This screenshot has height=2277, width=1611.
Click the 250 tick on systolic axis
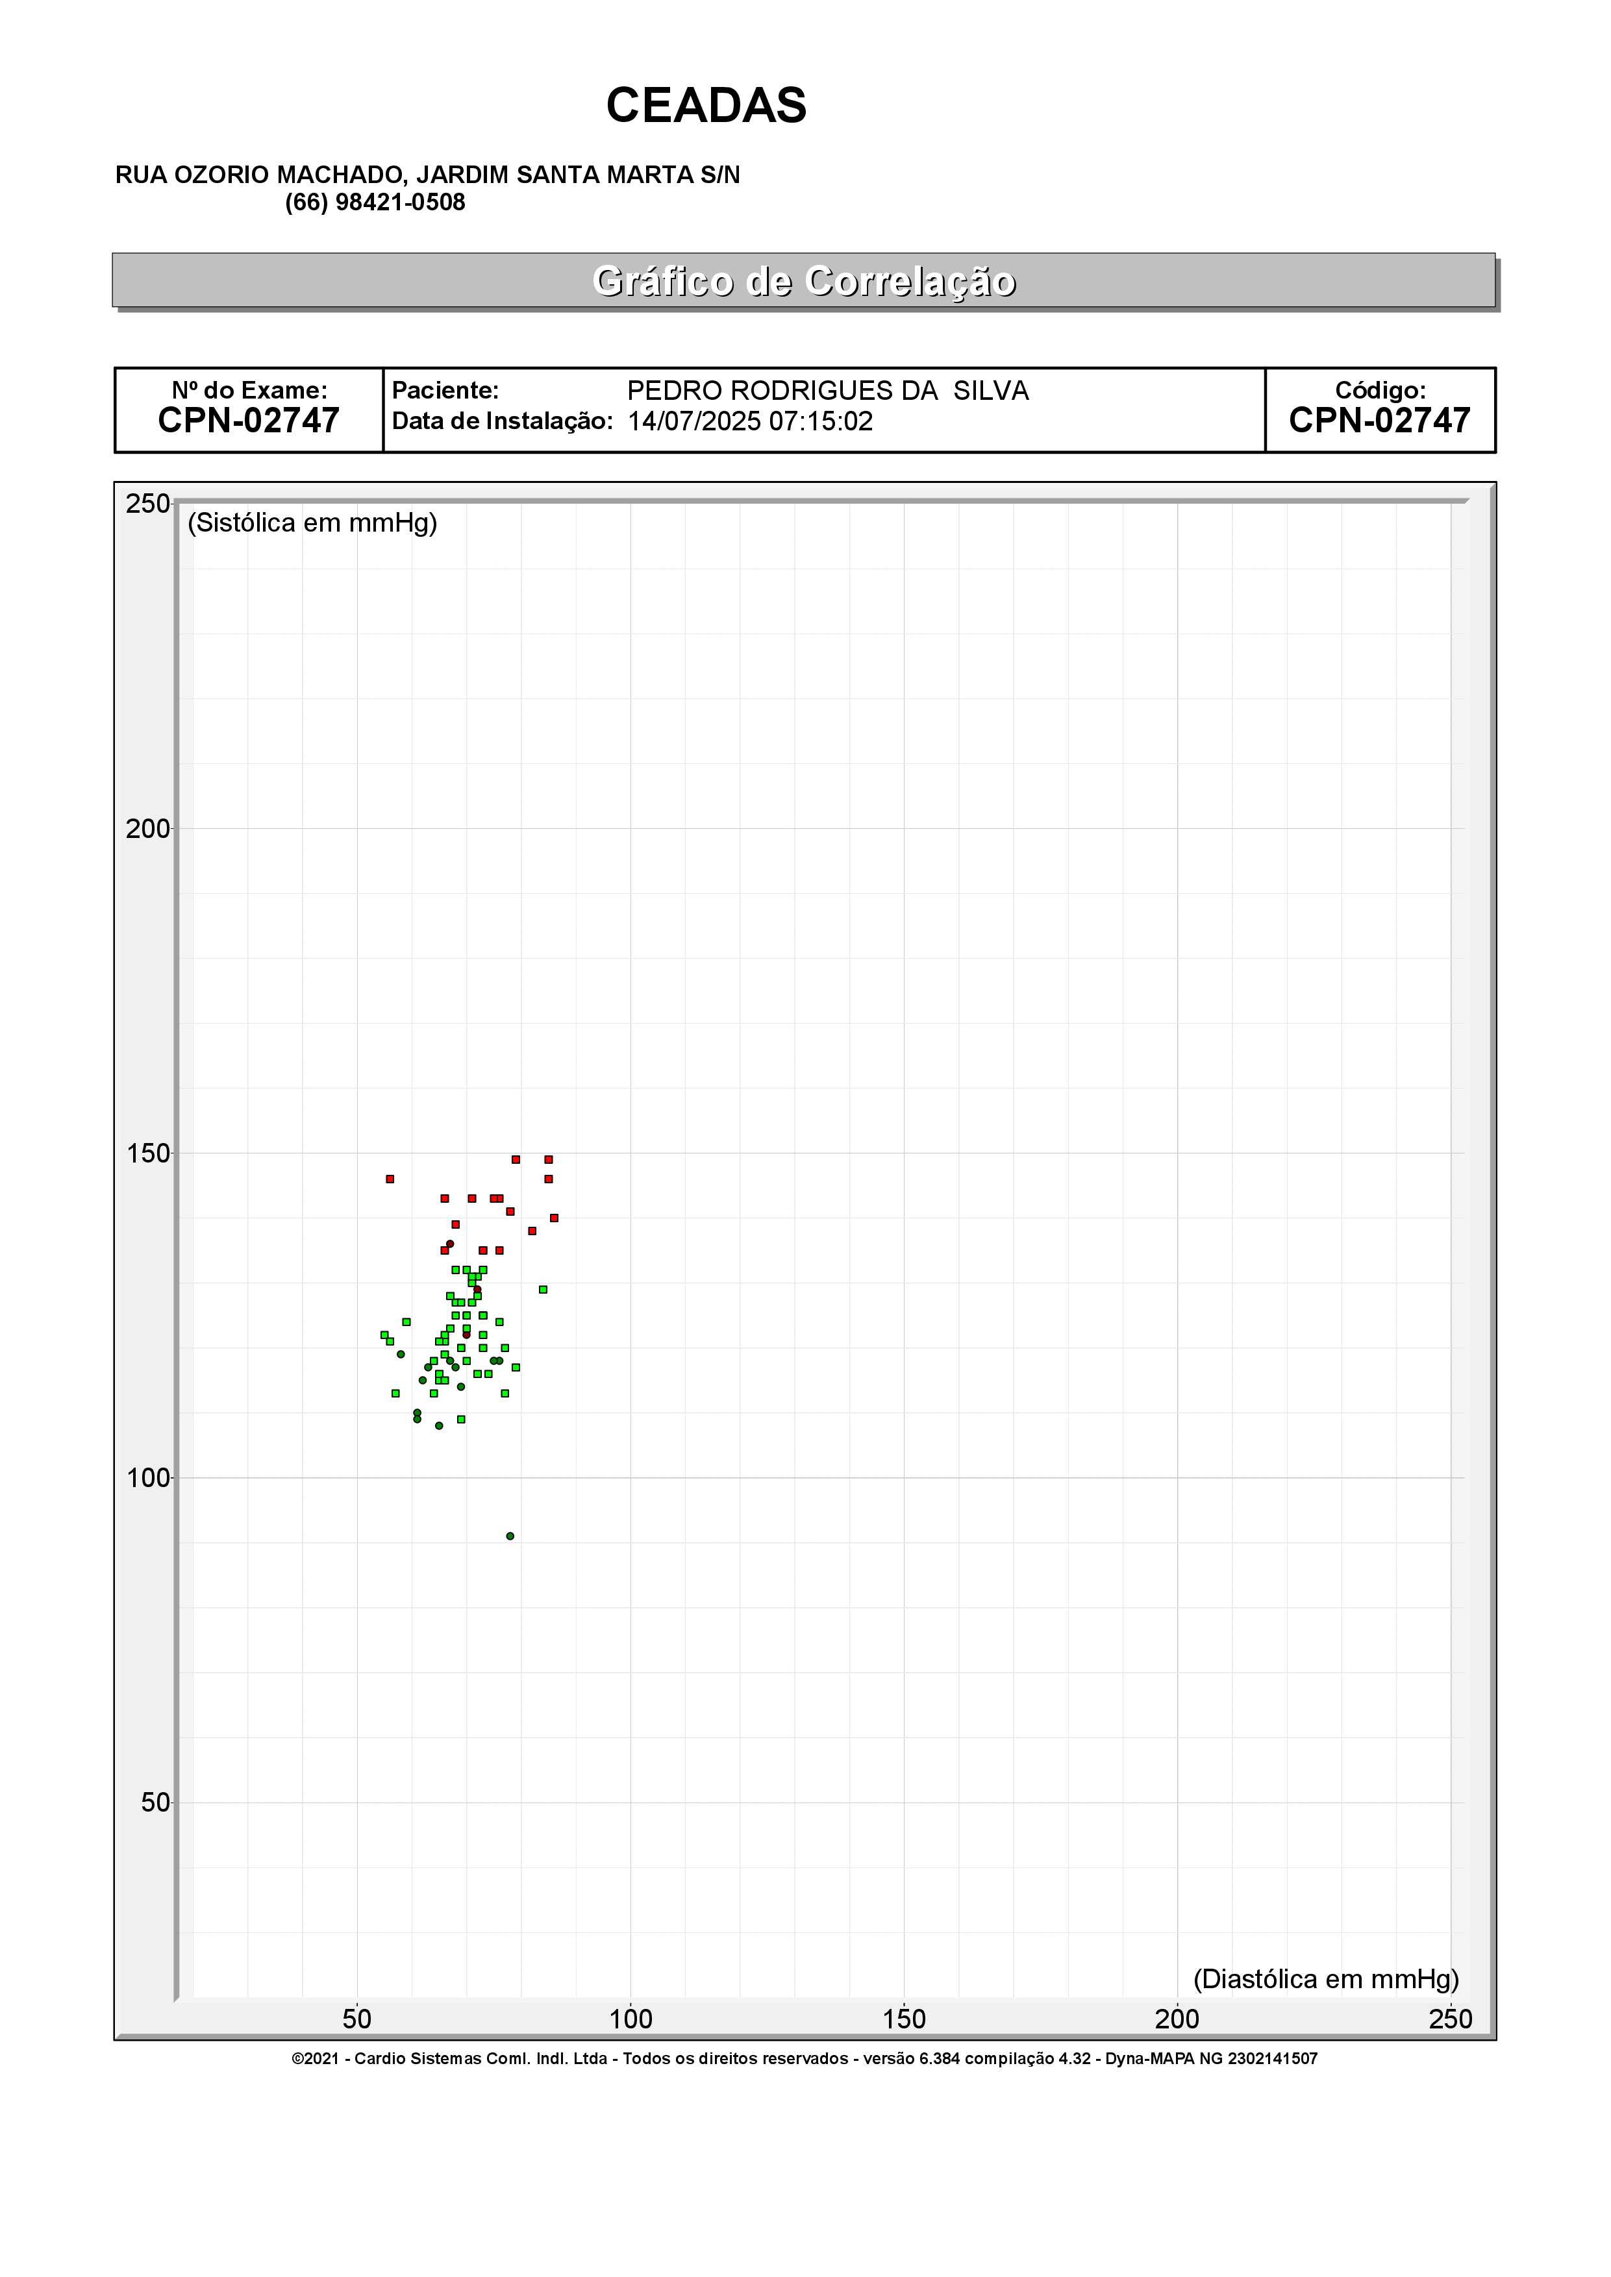(x=148, y=504)
